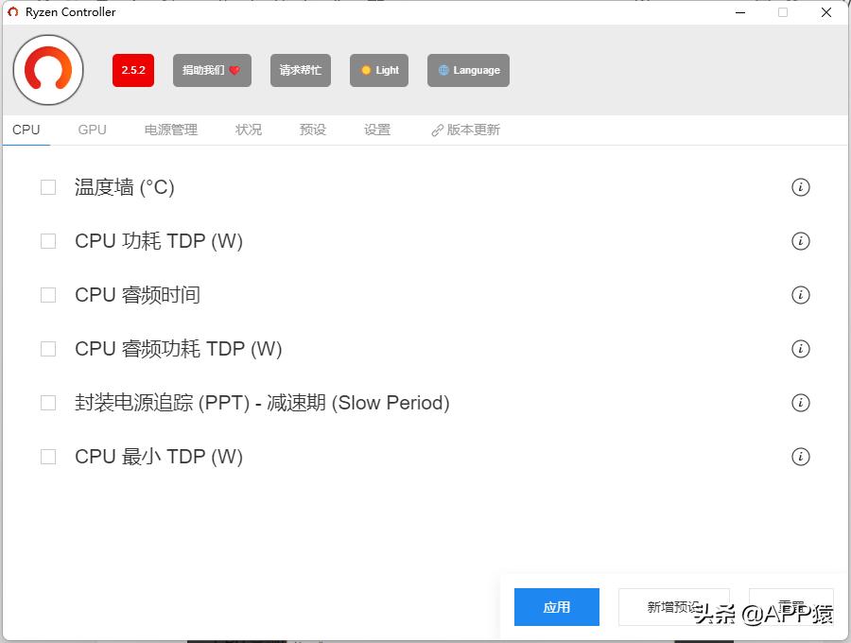Open the info icon for CPU 睿频时间

coord(801,295)
